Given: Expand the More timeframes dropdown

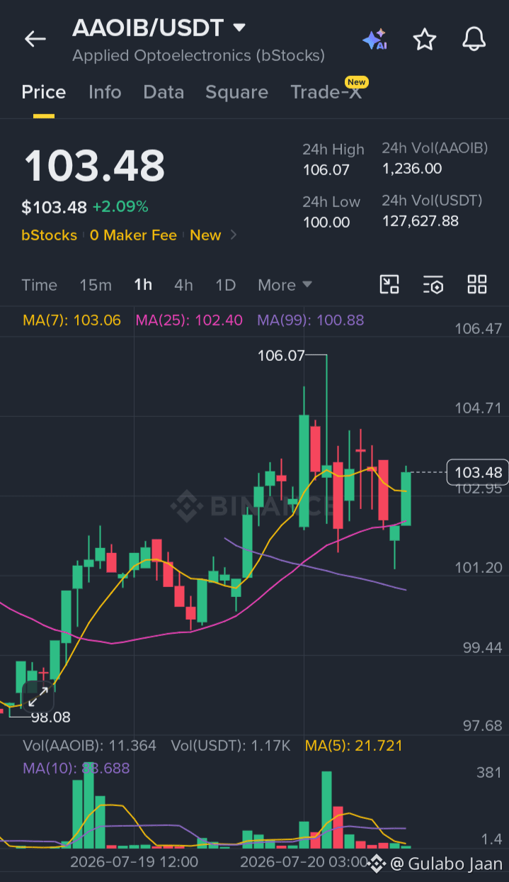Looking at the screenshot, I should tap(285, 285).
